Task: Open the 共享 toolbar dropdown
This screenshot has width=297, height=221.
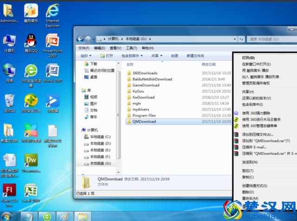Action: (156, 56)
